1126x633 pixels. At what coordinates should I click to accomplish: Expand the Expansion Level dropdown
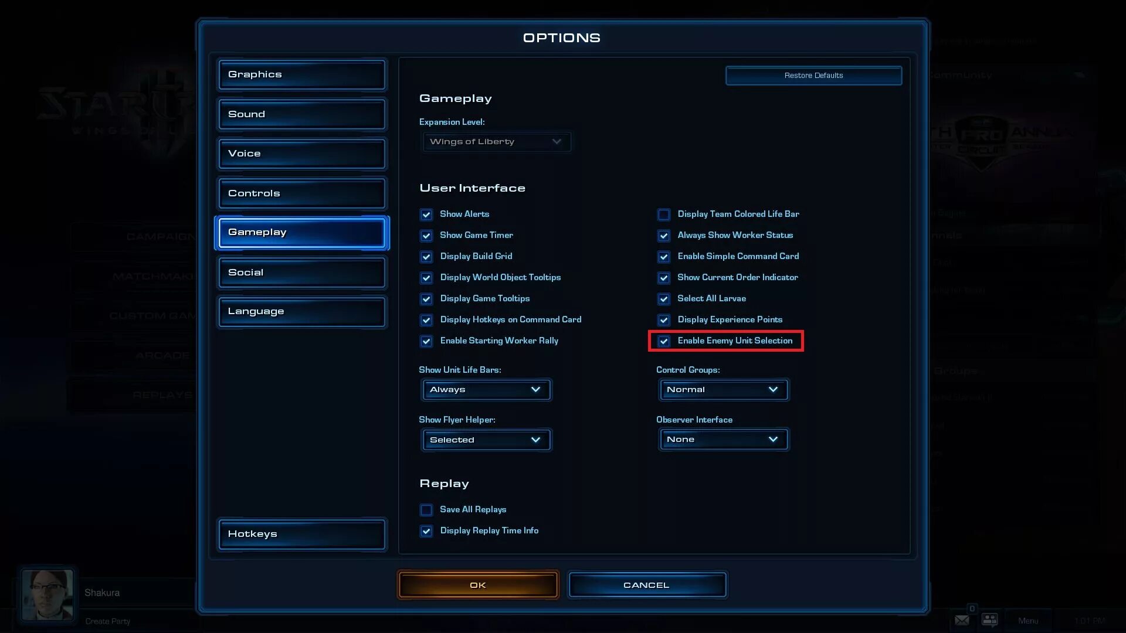click(x=496, y=141)
